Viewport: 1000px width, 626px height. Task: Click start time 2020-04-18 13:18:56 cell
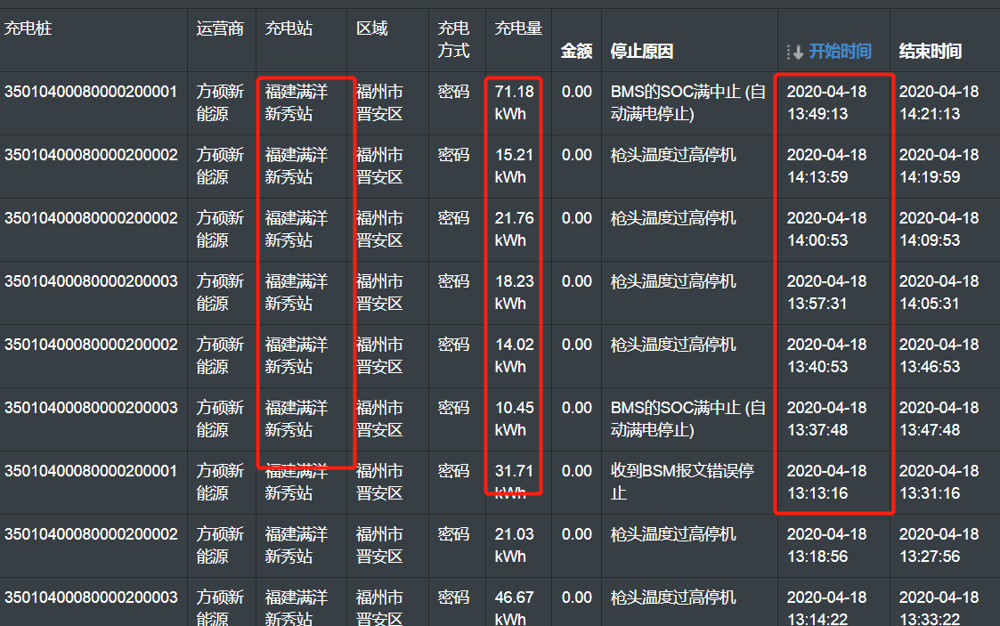[825, 545]
